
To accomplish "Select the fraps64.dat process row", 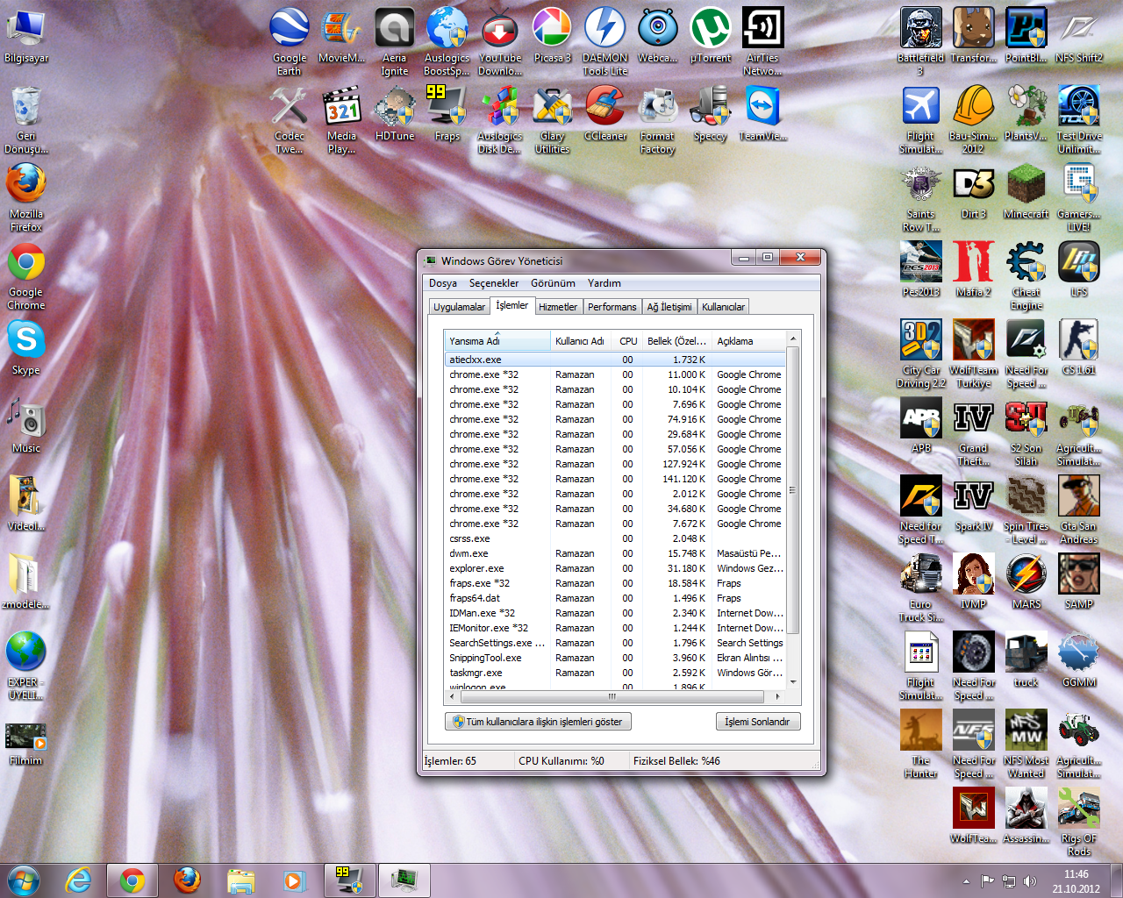I will pyautogui.click(x=615, y=598).
